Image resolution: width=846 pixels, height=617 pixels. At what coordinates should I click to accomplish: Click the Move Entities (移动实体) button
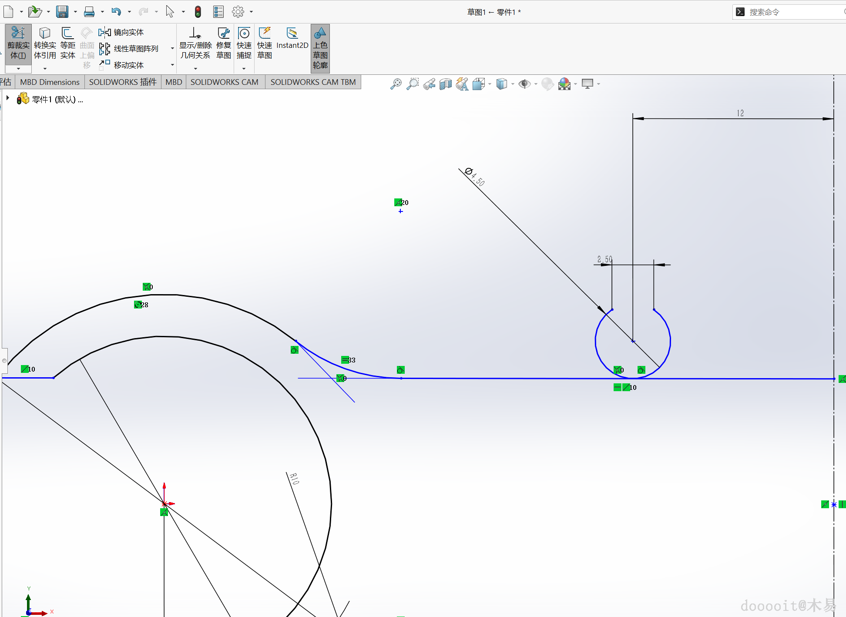[121, 65]
